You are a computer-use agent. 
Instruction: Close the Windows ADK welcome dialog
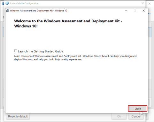tap(138, 109)
